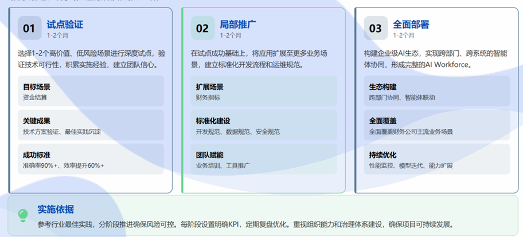Click the 全面部署 description paragraph
The width and height of the screenshot is (523, 237).
[435, 59]
